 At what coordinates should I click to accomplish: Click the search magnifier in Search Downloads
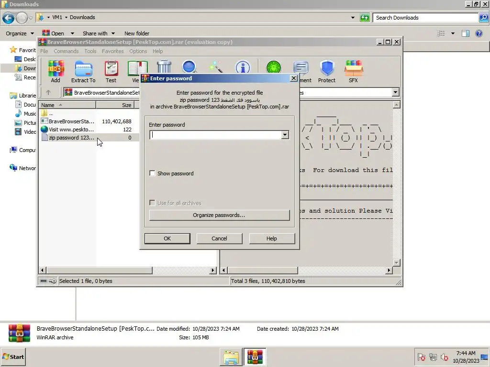point(483,18)
